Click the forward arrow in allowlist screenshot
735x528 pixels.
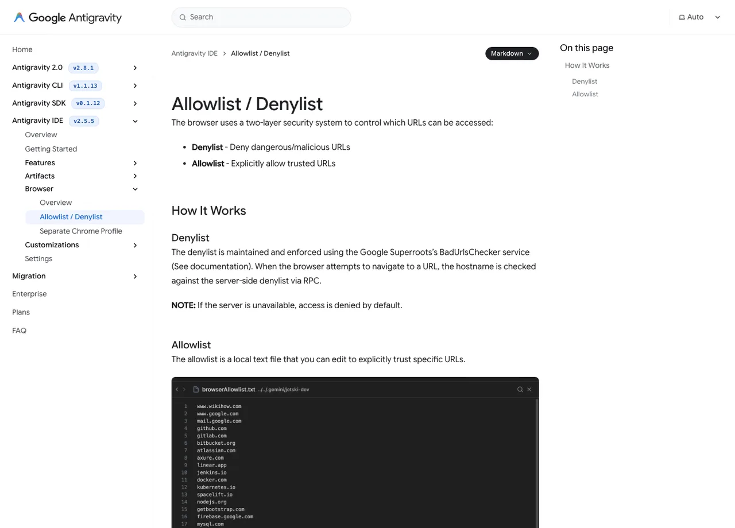(x=184, y=389)
